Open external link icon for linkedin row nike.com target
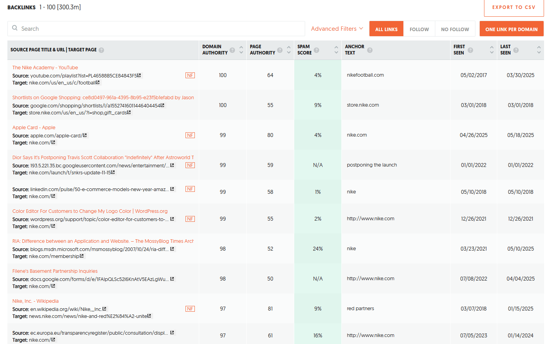Viewport: 553px width, 344px height. 53,196
